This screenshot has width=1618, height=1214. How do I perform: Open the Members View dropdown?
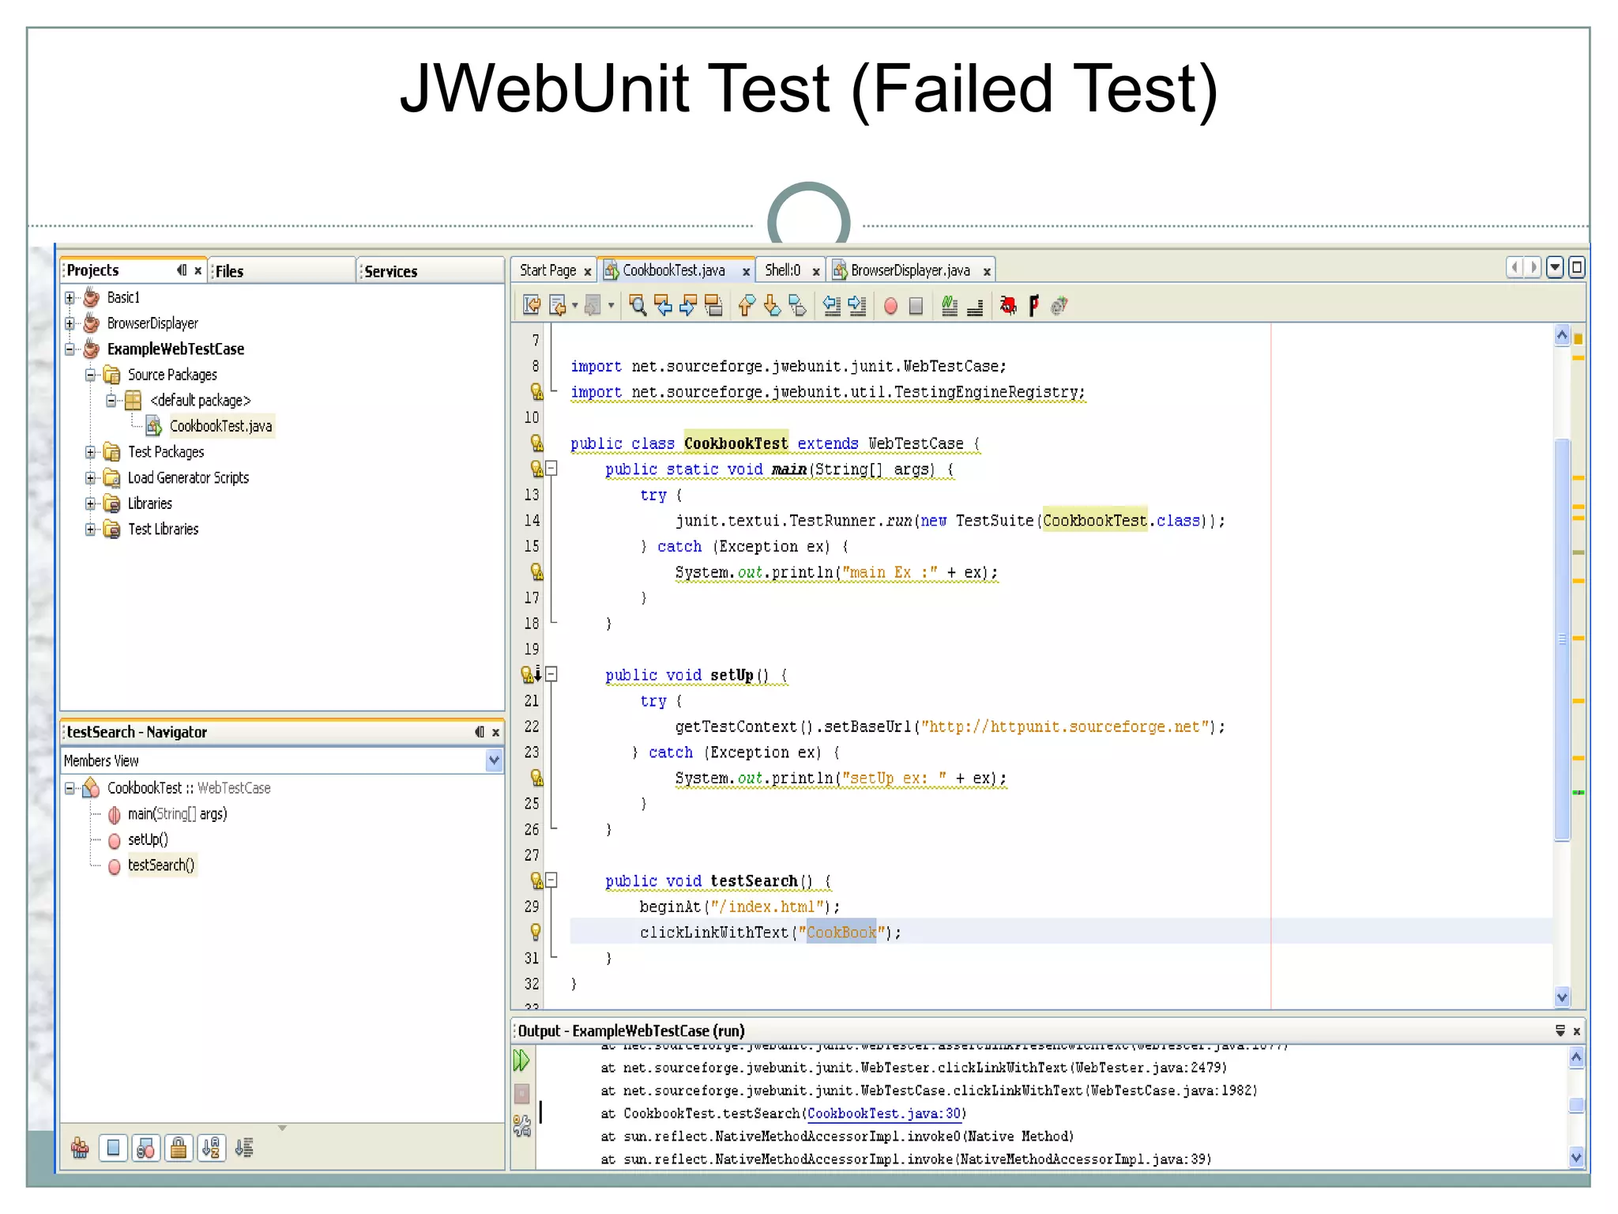(494, 760)
